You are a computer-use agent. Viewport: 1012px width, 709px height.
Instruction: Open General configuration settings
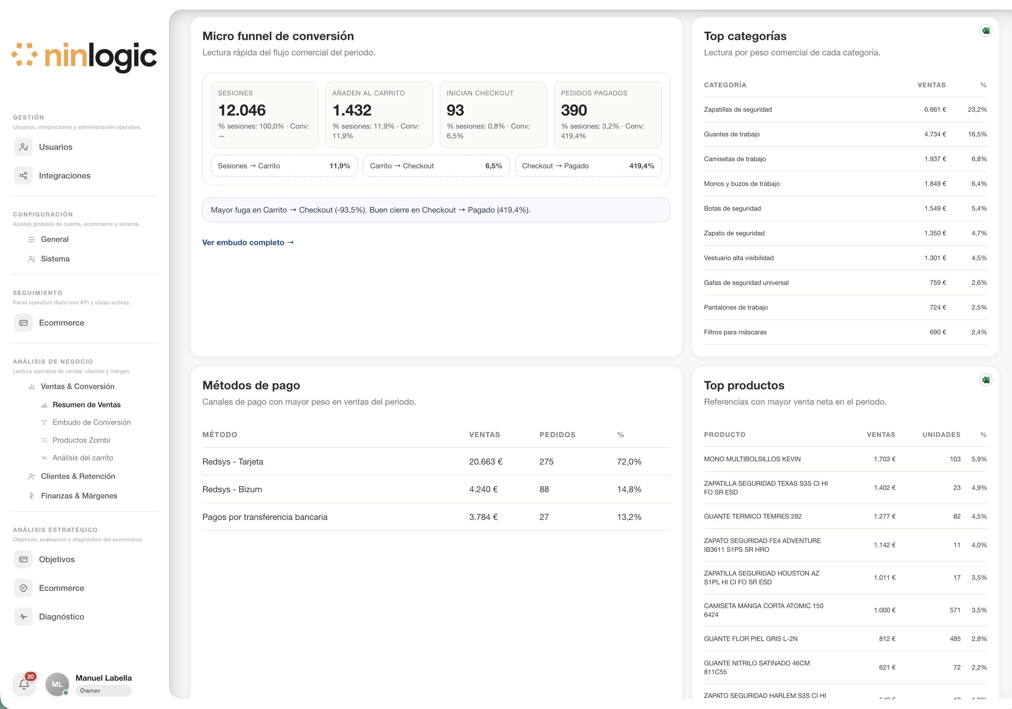point(55,239)
